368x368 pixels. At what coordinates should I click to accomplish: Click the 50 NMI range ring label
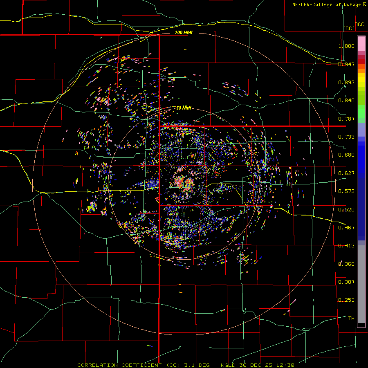[x=184, y=108]
